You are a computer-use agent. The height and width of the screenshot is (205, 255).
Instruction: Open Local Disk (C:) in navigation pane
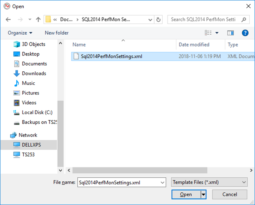pos(33,112)
